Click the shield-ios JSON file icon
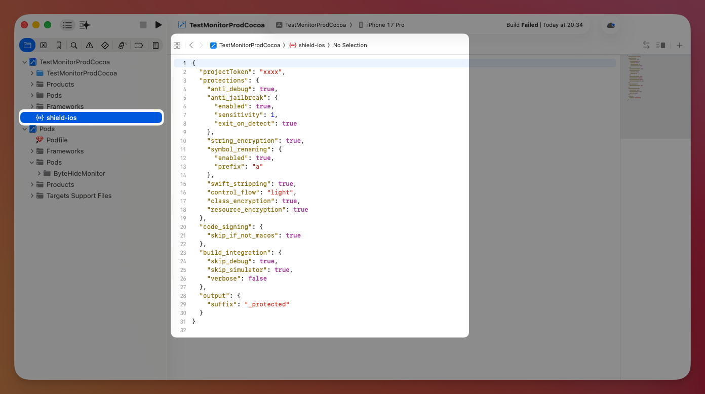Image resolution: width=705 pixels, height=394 pixels. click(x=40, y=118)
